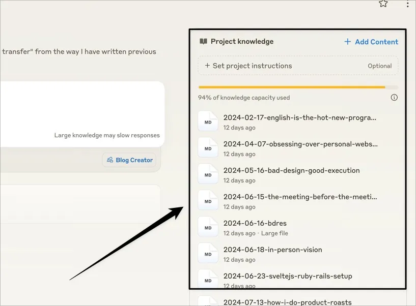Click Set project instructions box
The height and width of the screenshot is (306, 416).
pos(298,66)
